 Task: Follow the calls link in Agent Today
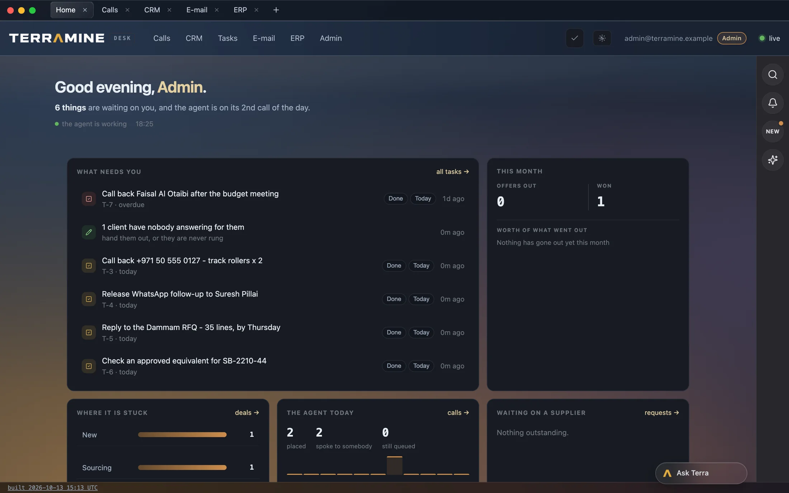coord(458,413)
